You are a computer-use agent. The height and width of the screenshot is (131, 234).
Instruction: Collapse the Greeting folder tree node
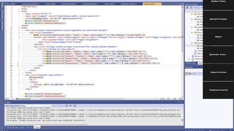coord(192,27)
